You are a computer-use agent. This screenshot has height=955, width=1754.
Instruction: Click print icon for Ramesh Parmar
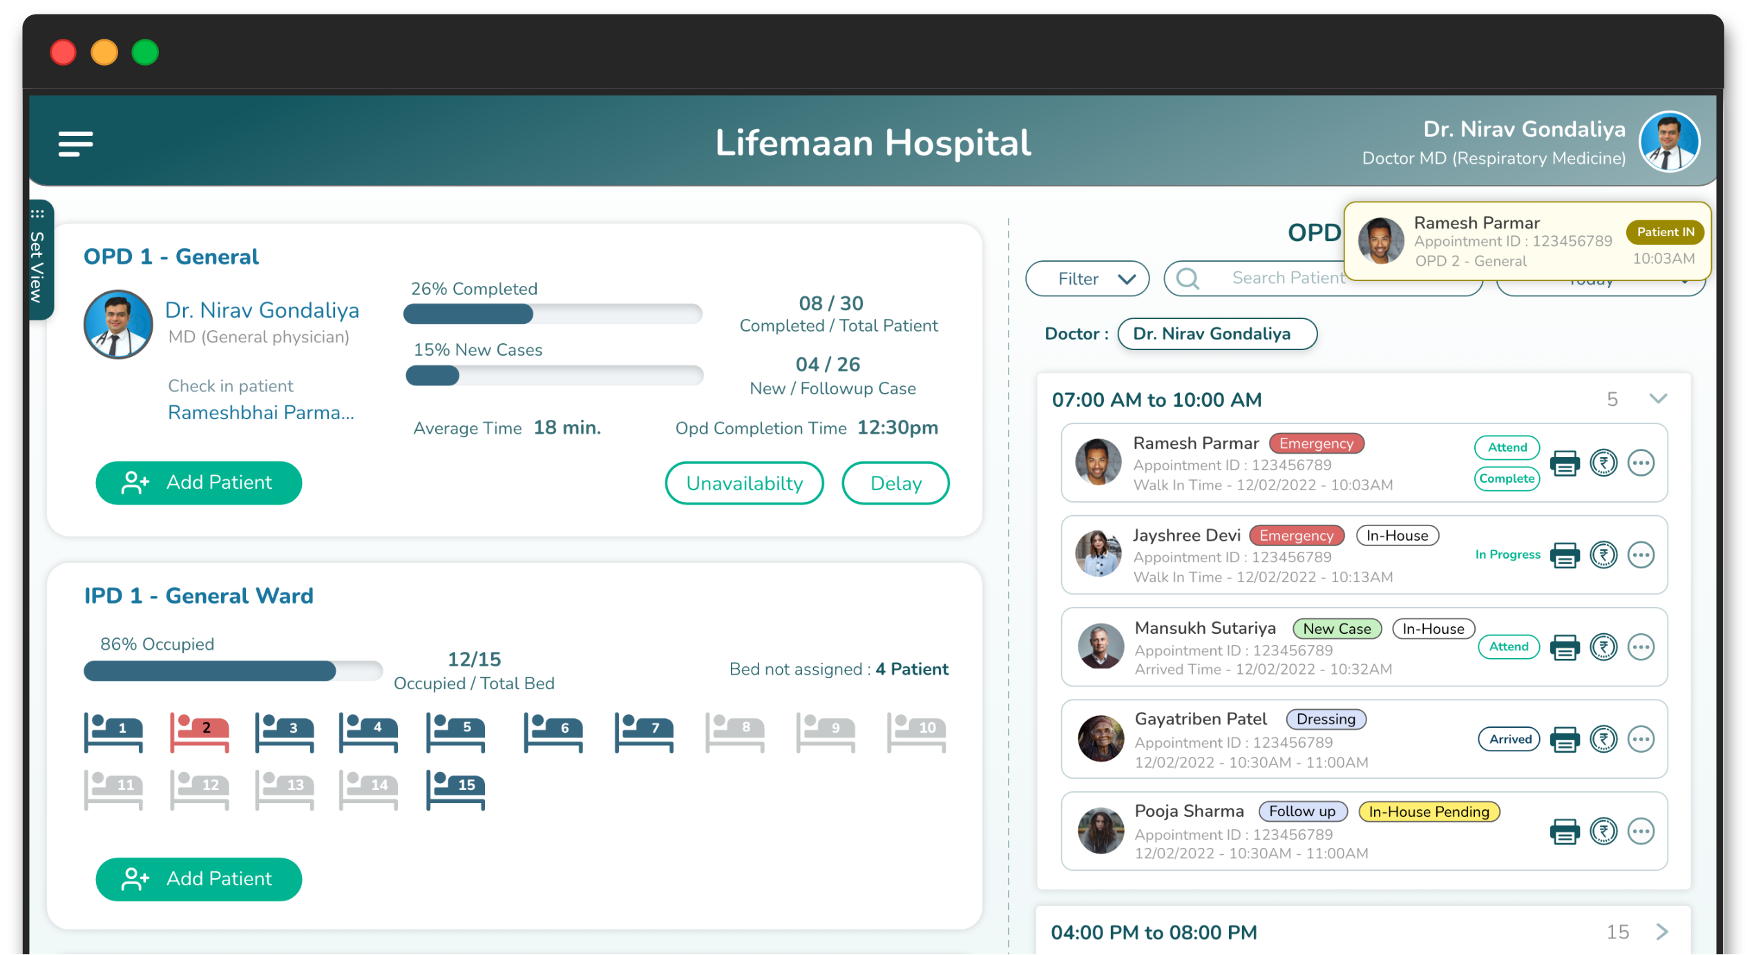pyautogui.click(x=1564, y=463)
